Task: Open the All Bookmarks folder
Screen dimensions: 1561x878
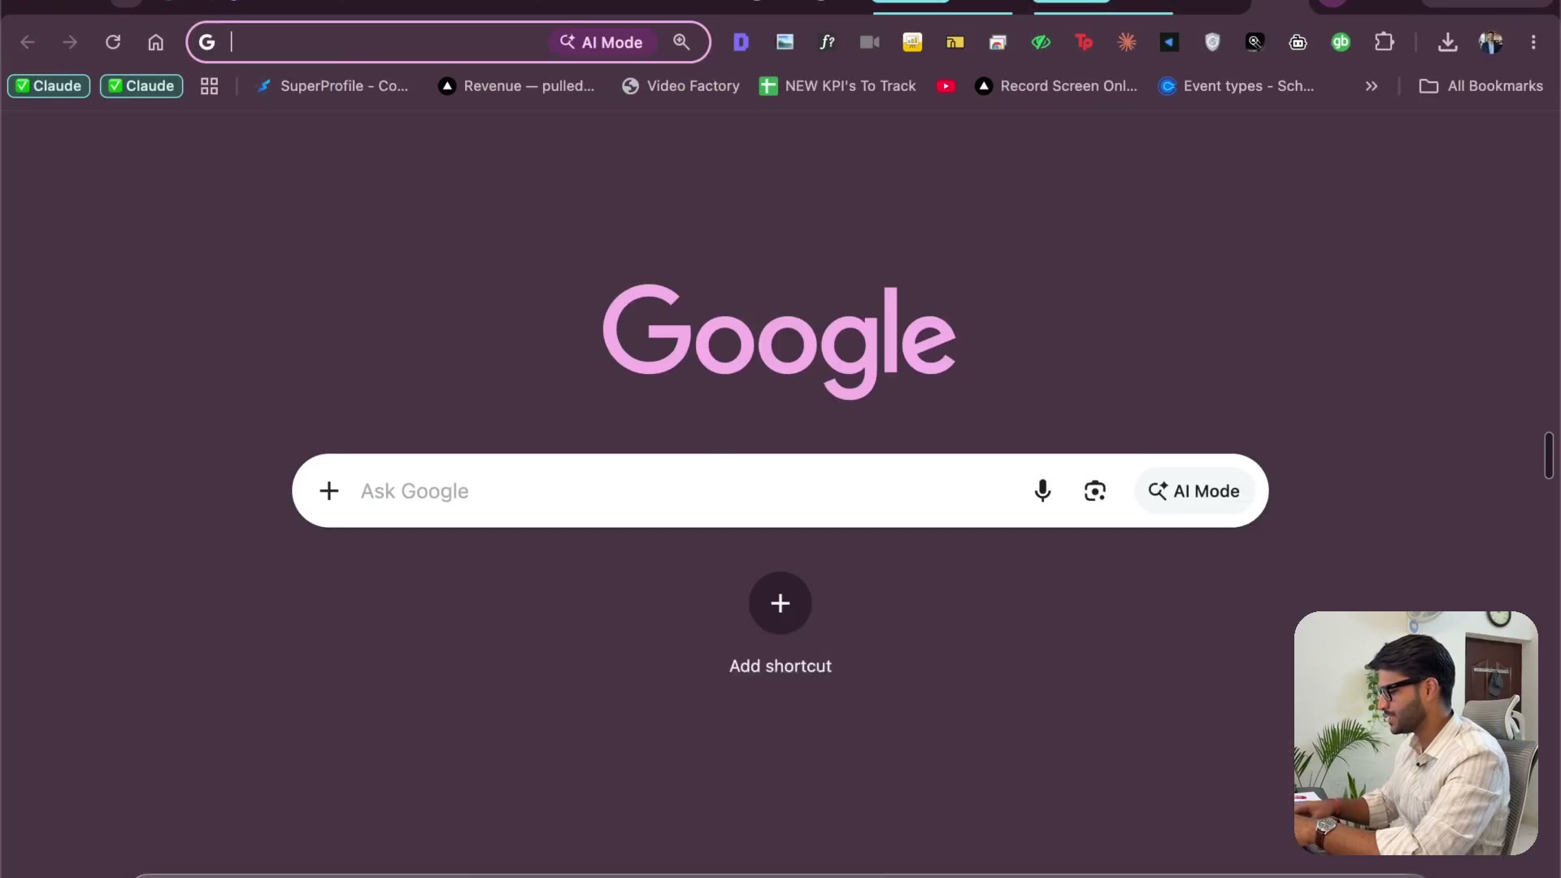Action: (1481, 86)
